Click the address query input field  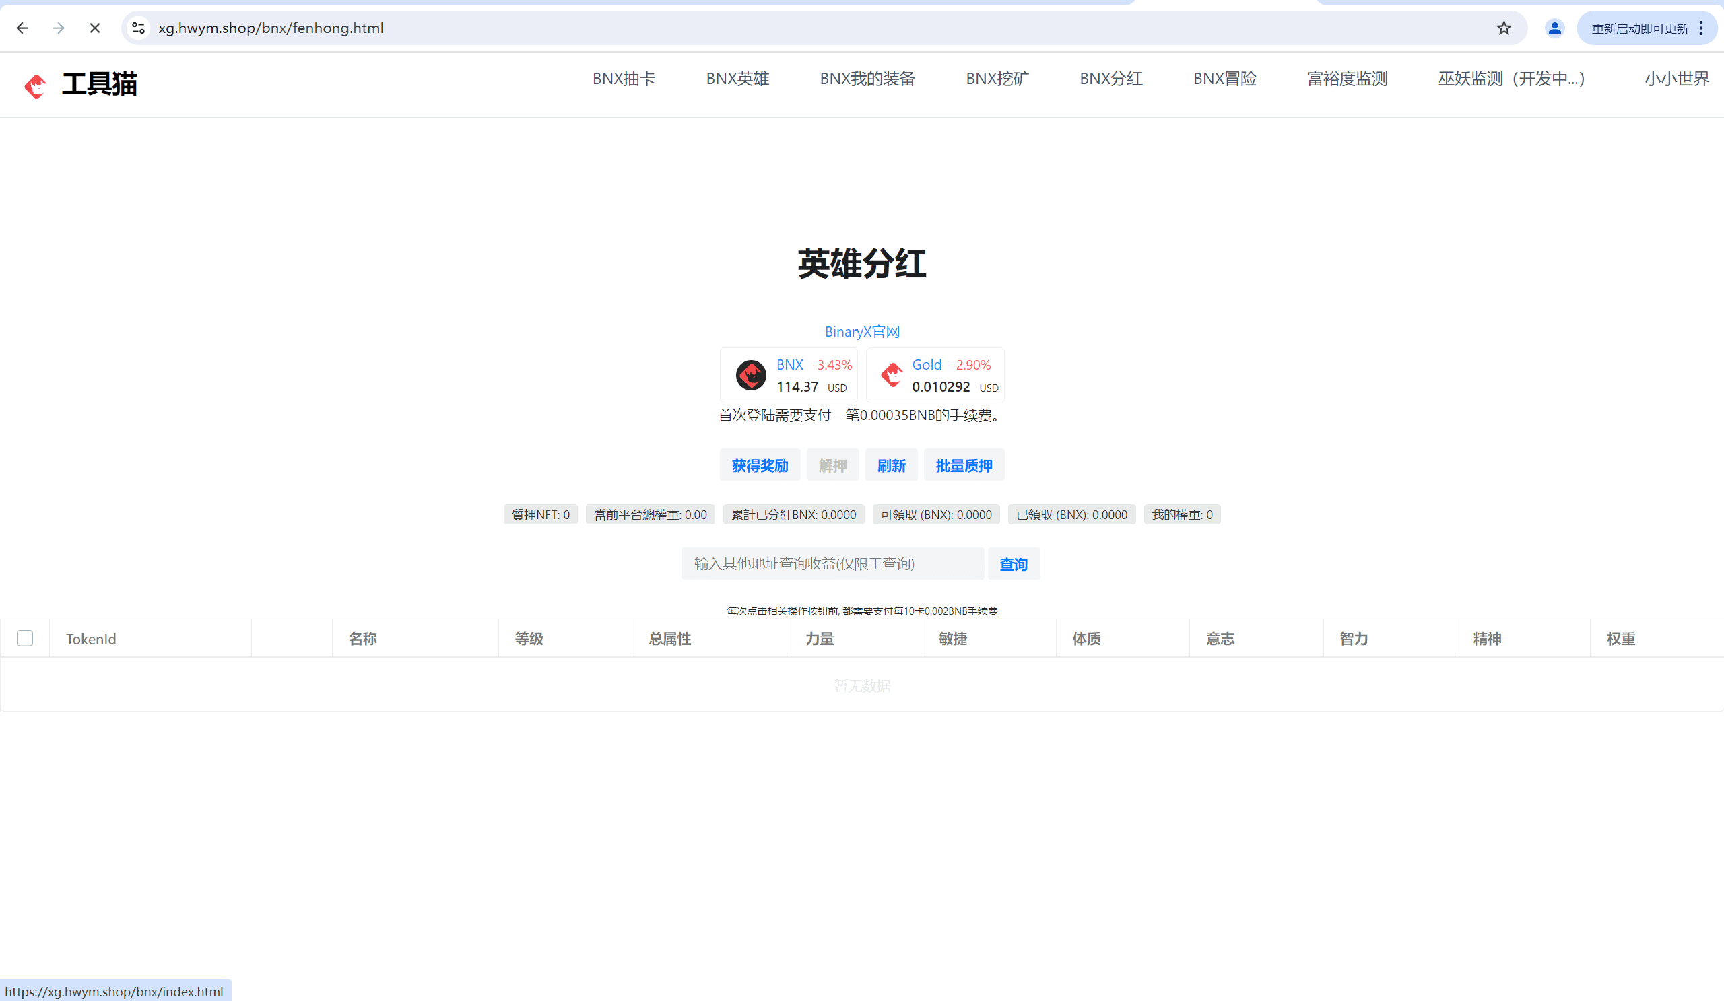pyautogui.click(x=832, y=563)
